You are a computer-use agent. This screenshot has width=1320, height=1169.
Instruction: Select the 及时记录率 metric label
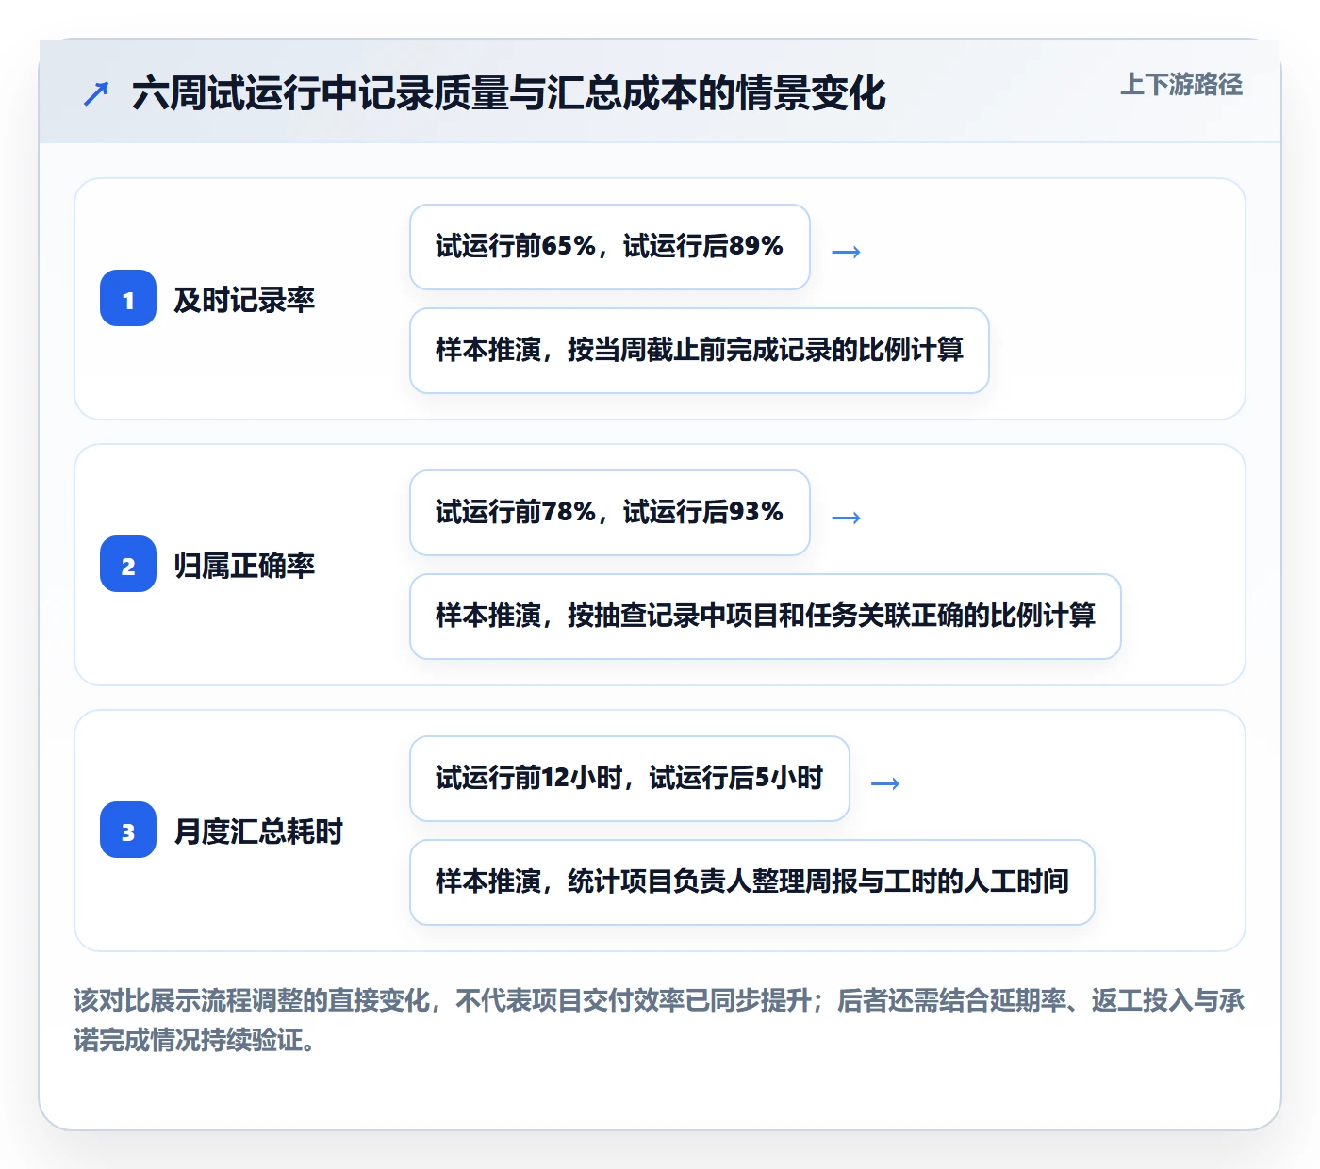(x=244, y=300)
